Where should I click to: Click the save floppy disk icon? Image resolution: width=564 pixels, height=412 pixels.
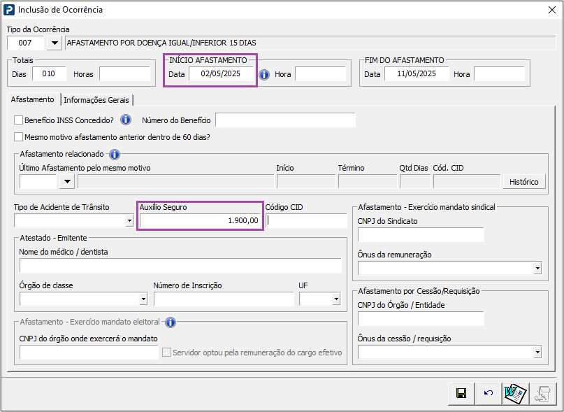tap(461, 394)
